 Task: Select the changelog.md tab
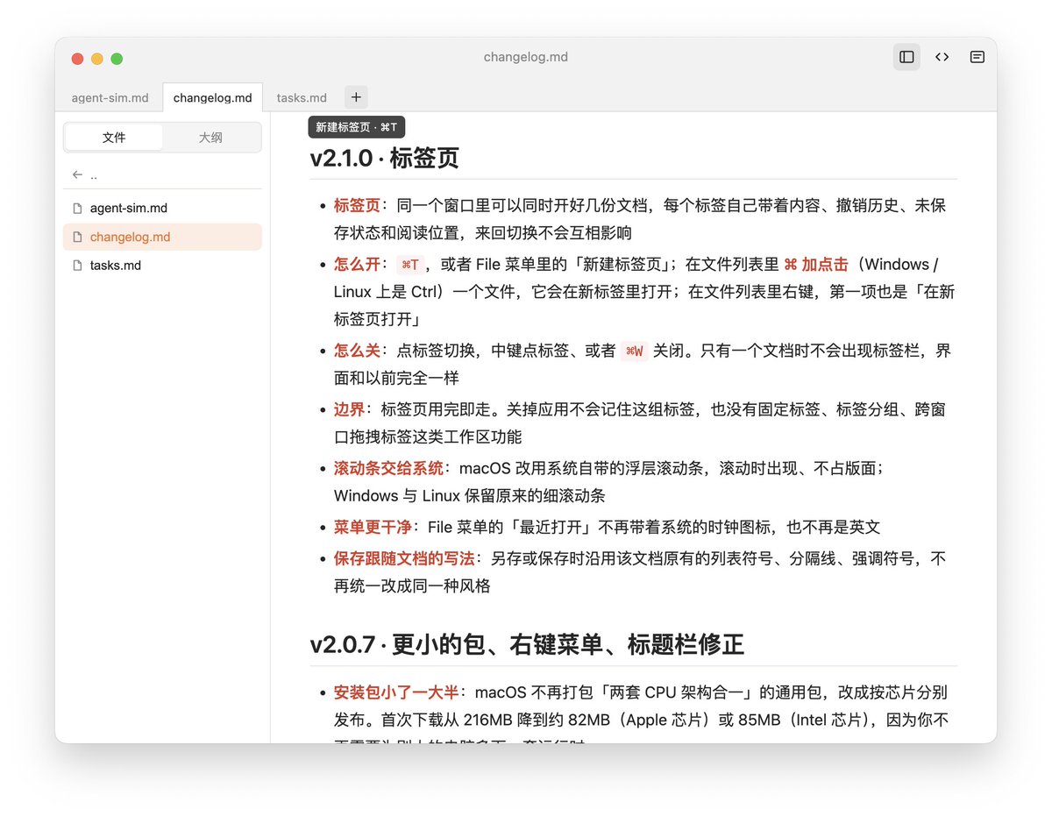pyautogui.click(x=213, y=97)
